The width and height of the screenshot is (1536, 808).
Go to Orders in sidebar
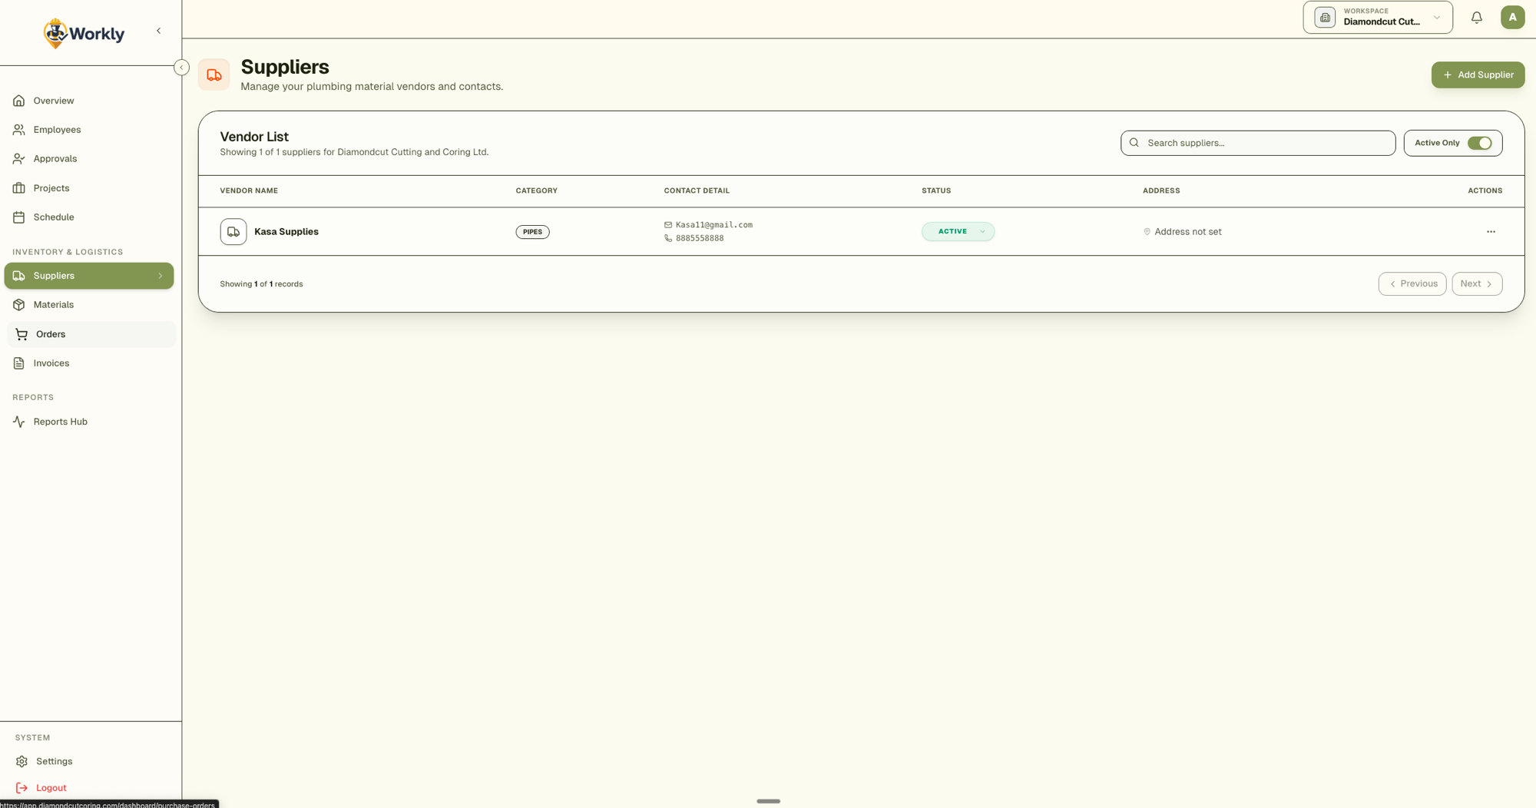51,334
